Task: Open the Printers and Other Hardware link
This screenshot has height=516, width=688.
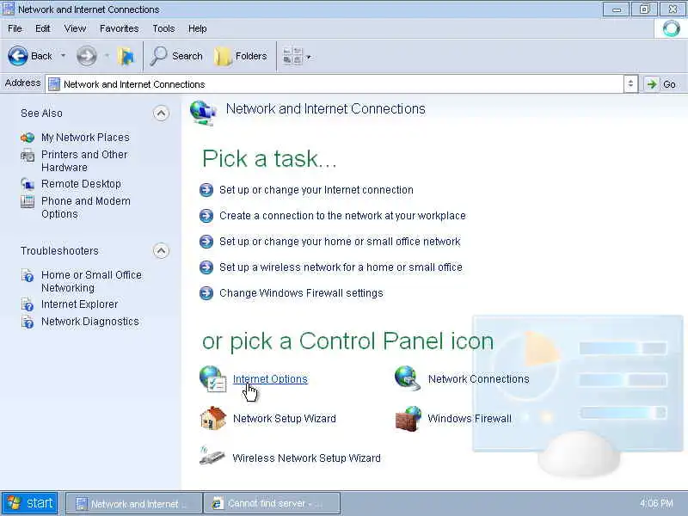Action: [x=84, y=161]
